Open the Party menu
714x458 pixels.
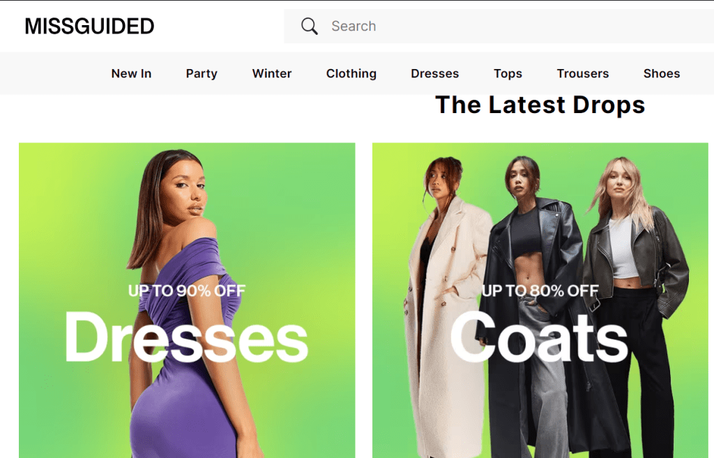(202, 74)
